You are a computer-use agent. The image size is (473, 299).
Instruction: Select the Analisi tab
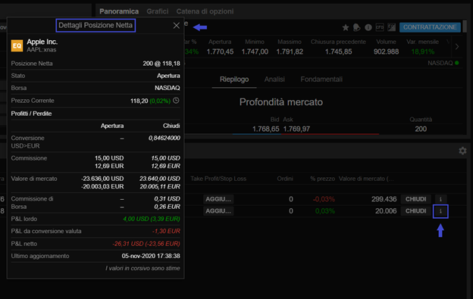pos(274,79)
